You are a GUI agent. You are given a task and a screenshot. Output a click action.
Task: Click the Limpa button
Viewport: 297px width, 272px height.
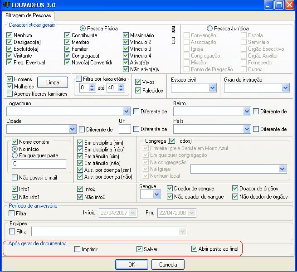53,83
